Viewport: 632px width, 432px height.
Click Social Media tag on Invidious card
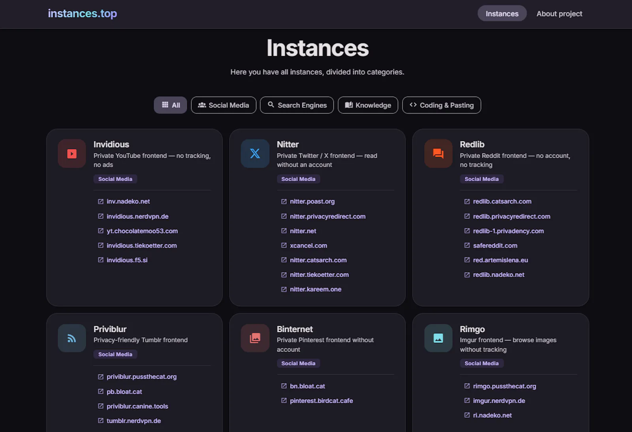point(115,179)
